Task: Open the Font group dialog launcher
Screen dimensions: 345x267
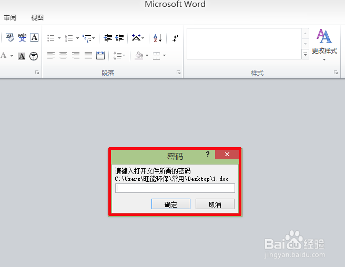Action: click(37, 73)
